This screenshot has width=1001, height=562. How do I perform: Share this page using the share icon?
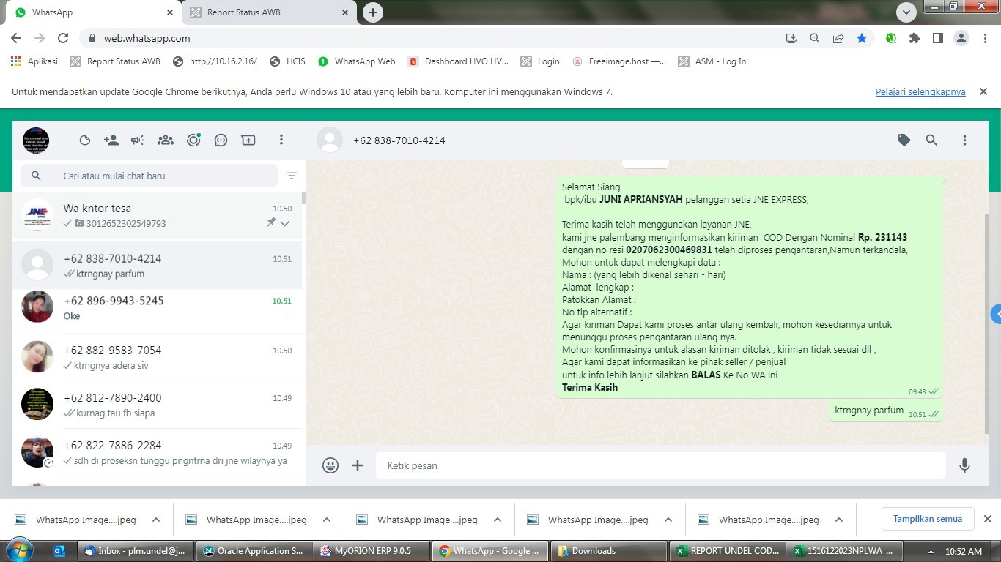point(838,38)
